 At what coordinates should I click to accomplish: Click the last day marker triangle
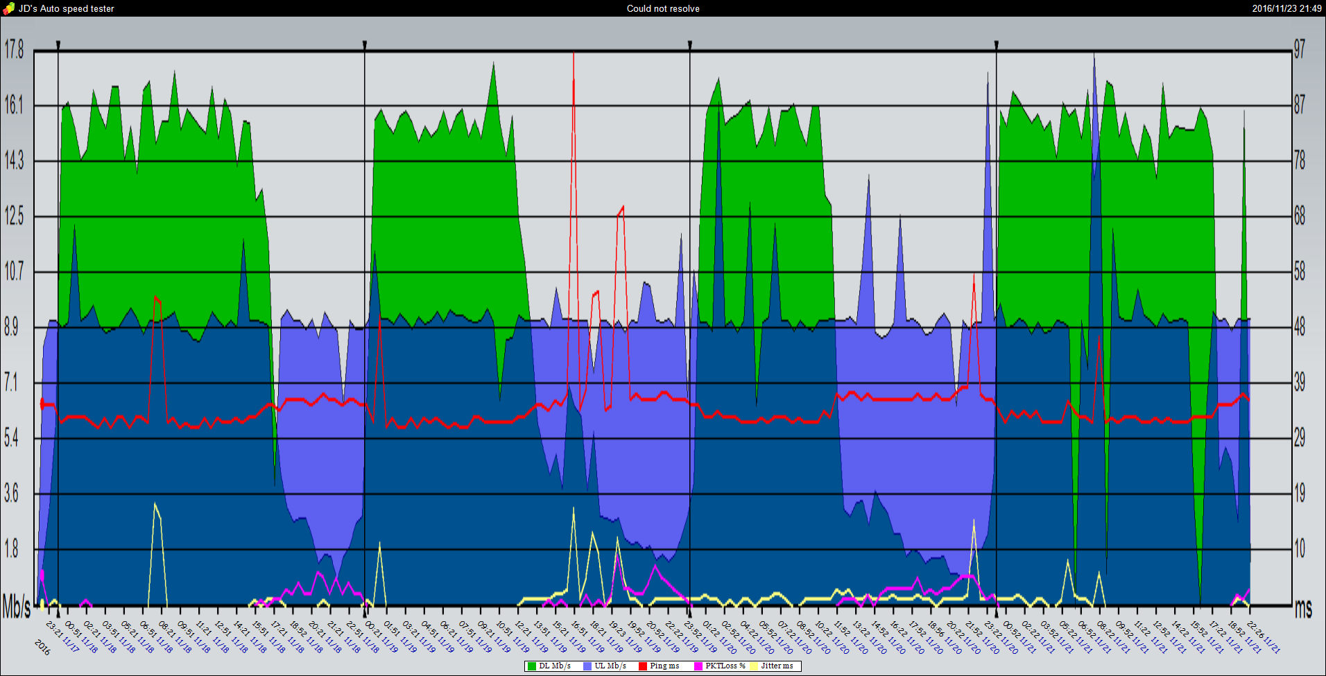coord(997,44)
